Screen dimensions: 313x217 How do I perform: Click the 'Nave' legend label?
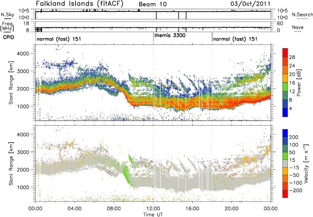tap(298, 27)
